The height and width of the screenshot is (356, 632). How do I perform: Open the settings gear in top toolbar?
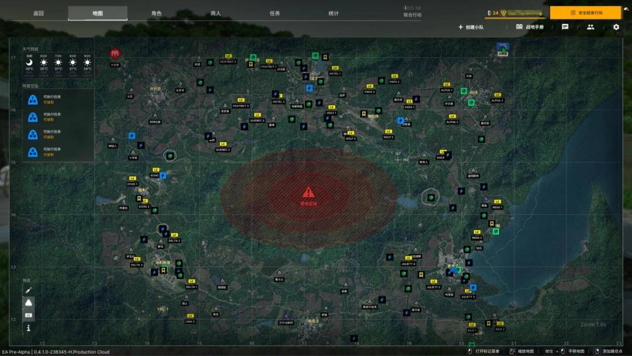coord(616,27)
